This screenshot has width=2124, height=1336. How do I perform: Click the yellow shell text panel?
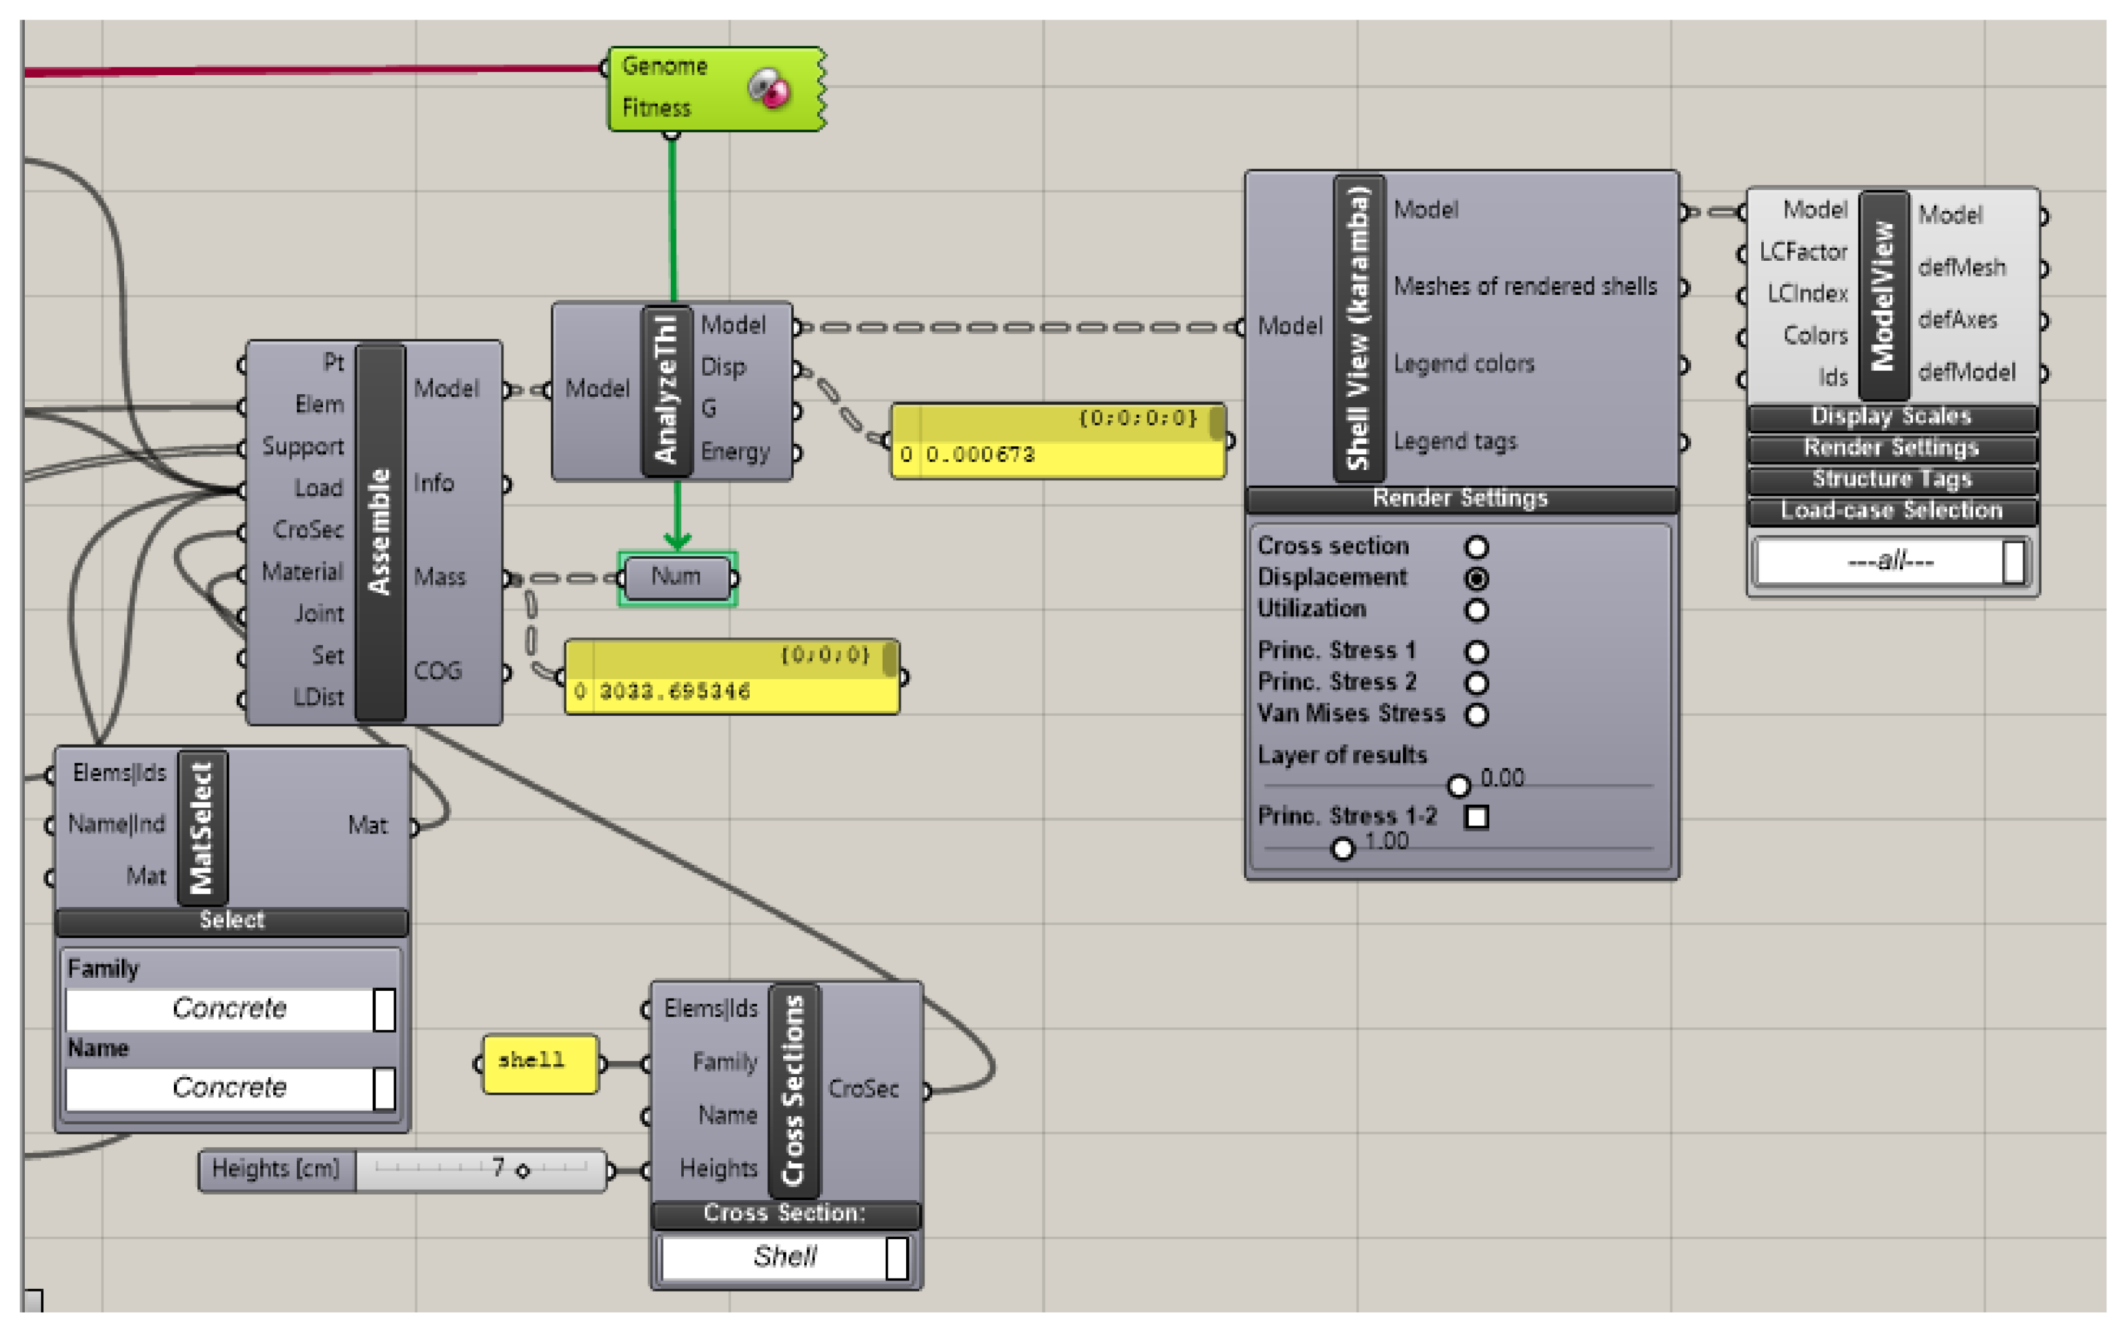point(540,1063)
